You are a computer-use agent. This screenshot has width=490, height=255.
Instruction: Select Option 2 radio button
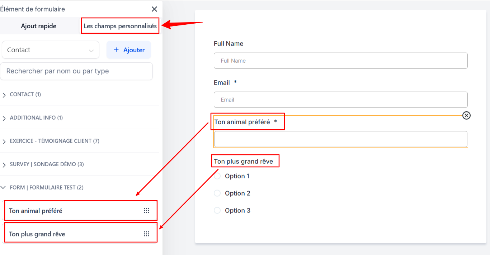pos(217,193)
